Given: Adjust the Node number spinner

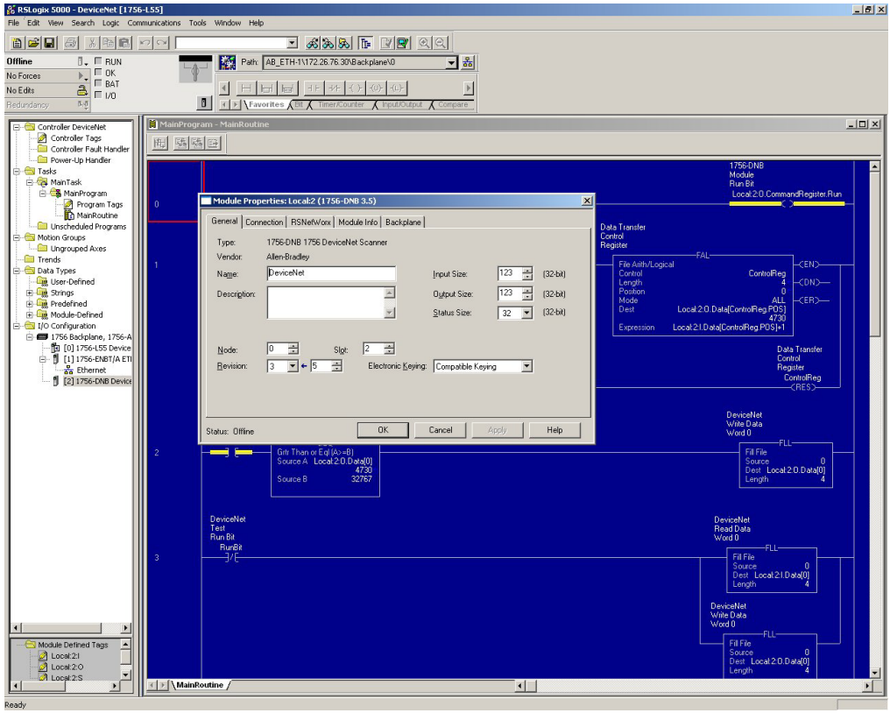Looking at the screenshot, I should click(x=293, y=349).
